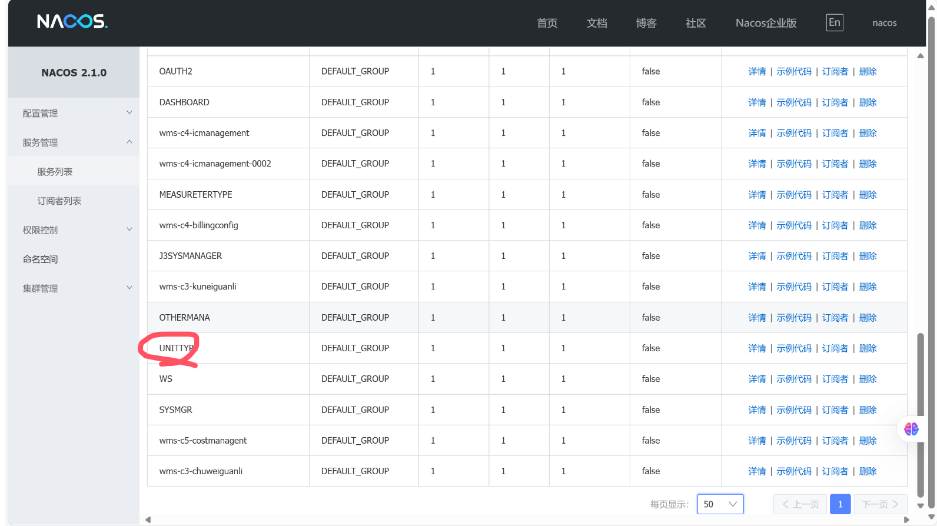The width and height of the screenshot is (937, 526).
Task: Click page 1 pagination button
Action: (840, 504)
